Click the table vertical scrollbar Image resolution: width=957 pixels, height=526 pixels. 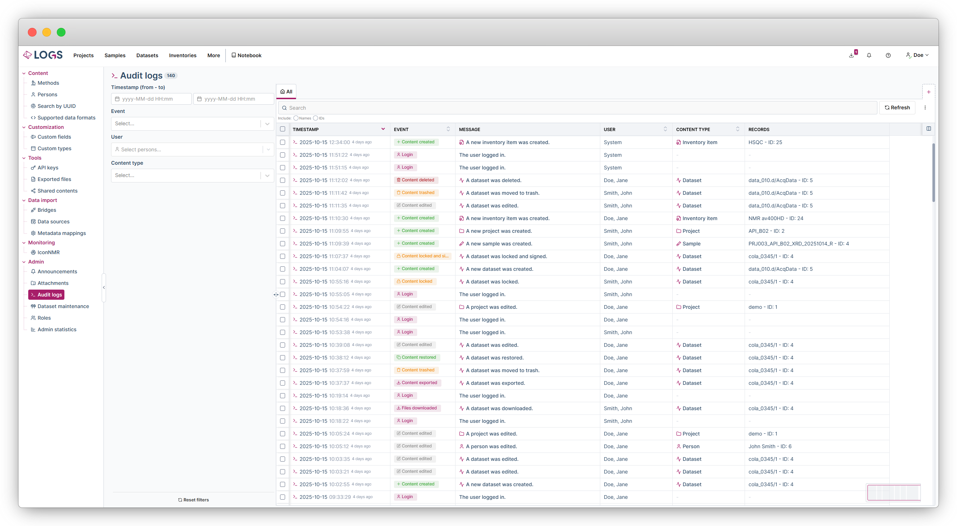933,173
